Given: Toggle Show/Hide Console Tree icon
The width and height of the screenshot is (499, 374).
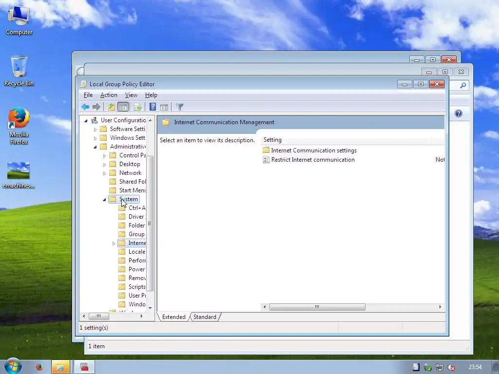Looking at the screenshot, I should (123, 107).
